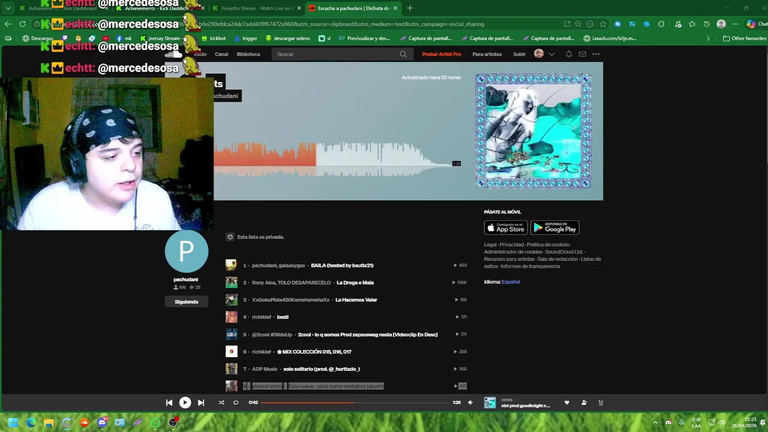
Task: Click the pachudani profile name
Action: click(186, 280)
